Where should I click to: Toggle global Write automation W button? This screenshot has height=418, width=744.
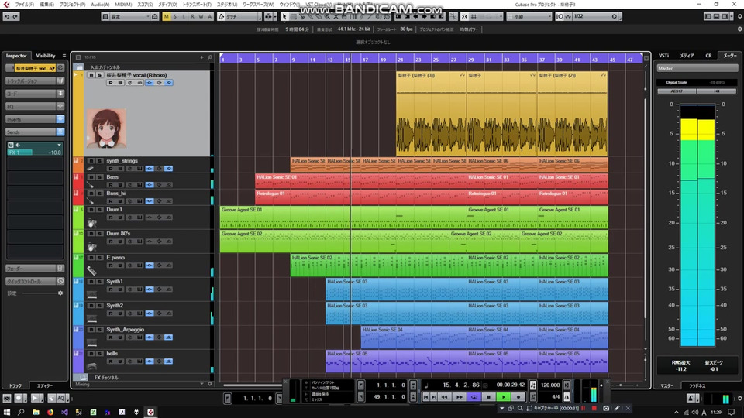[x=201, y=16]
